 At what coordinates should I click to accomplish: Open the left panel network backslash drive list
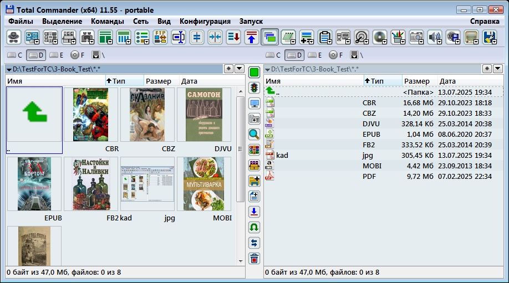click(x=98, y=55)
